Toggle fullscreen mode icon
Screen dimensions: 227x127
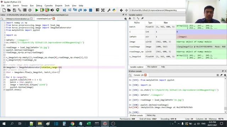coord(103,10)
